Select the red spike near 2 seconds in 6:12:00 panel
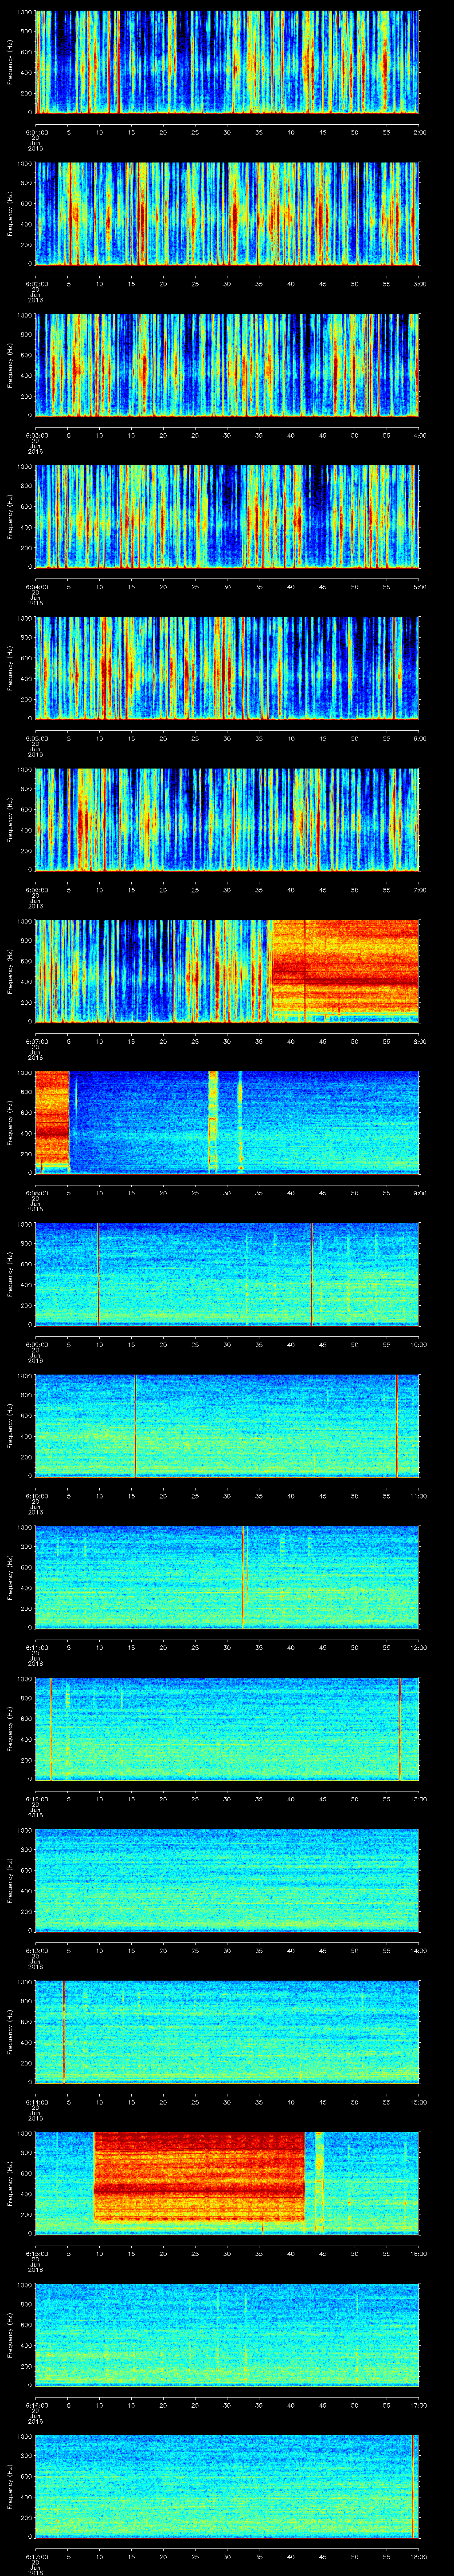 [51, 1727]
